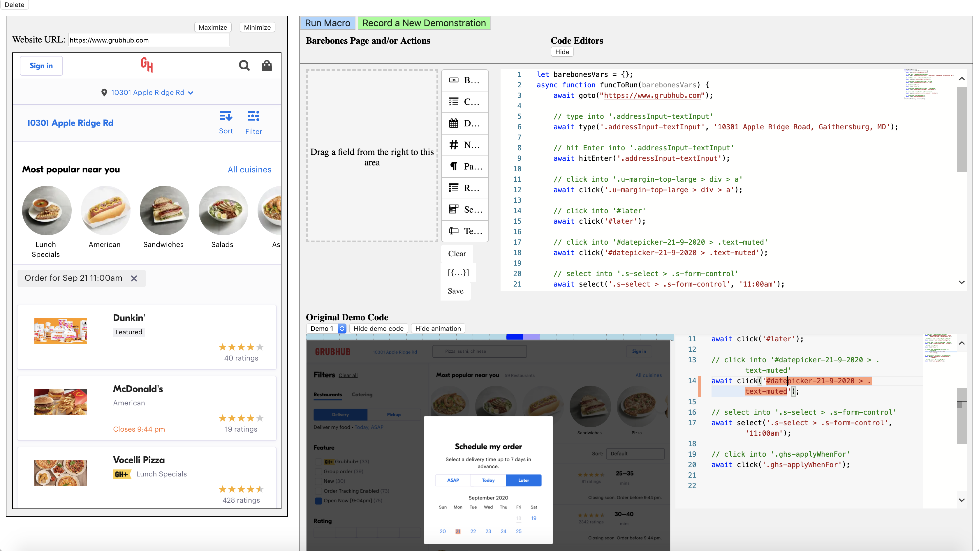Click the search magnifier icon in Grubhub header
Screen dimensions: 979x551
pyautogui.click(x=244, y=66)
